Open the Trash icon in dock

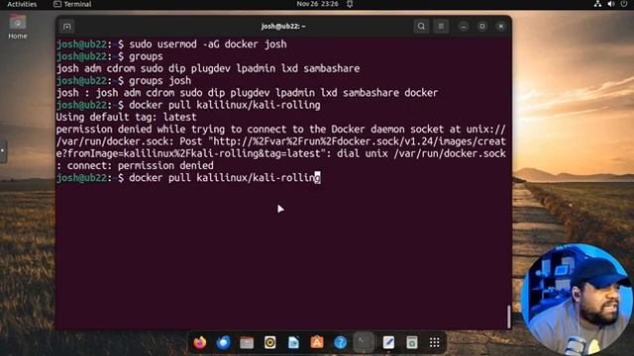[x=412, y=342]
